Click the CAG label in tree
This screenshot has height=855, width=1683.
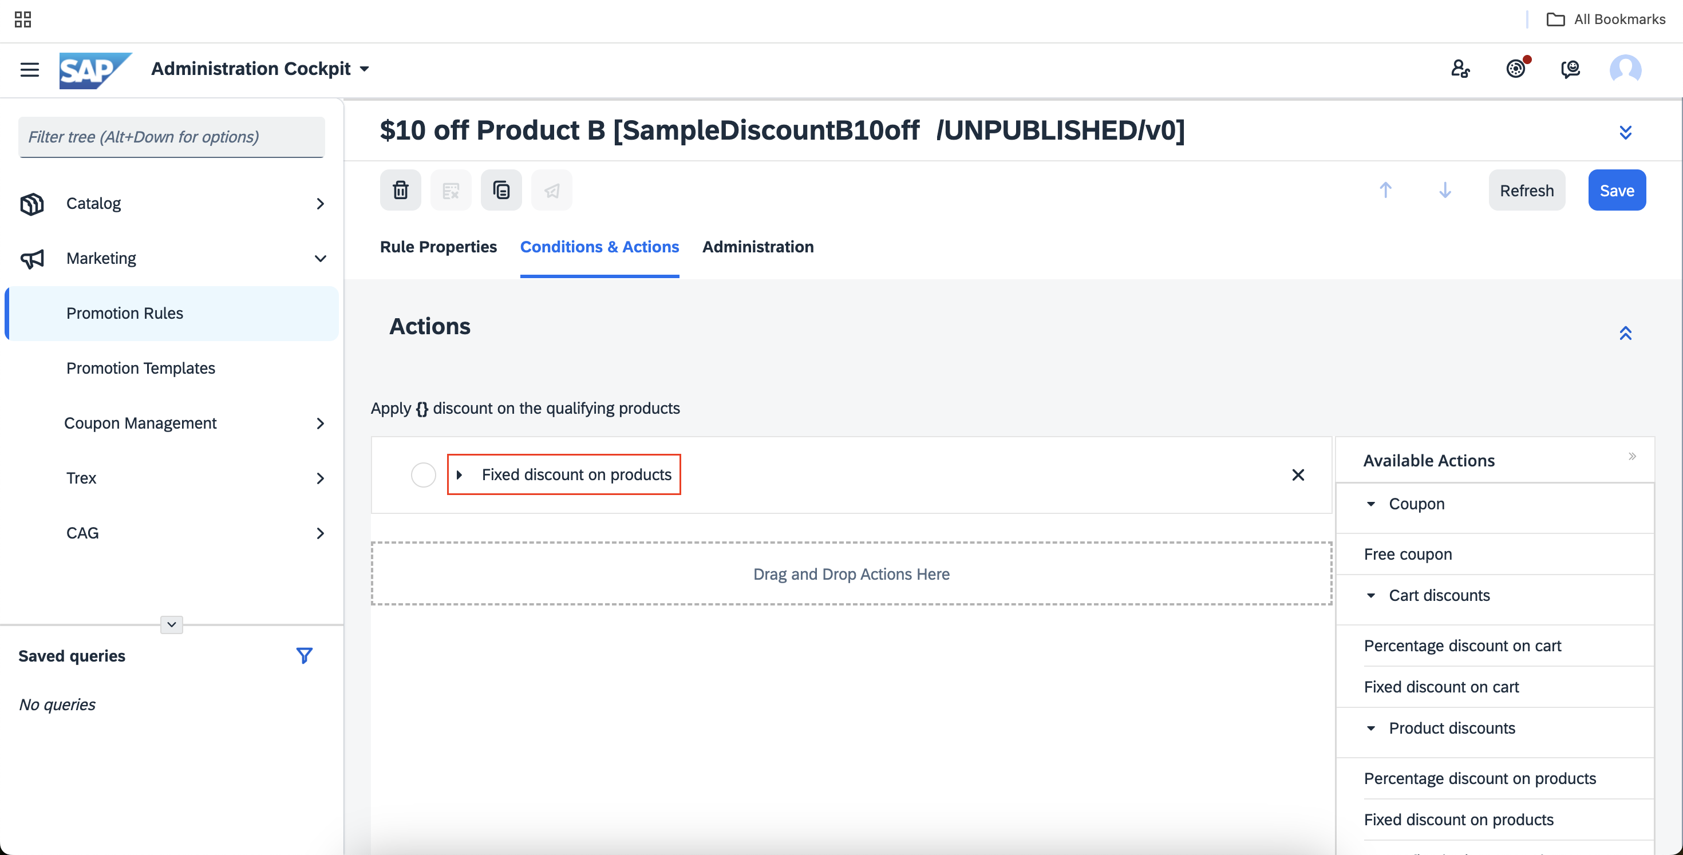[82, 533]
